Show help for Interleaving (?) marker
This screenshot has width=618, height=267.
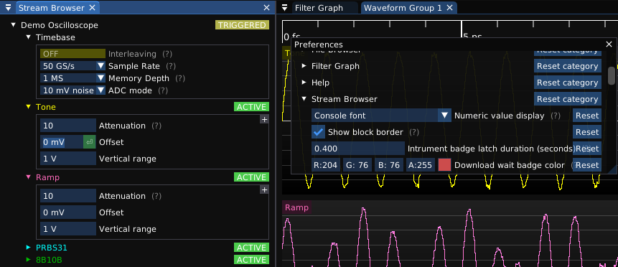167,54
